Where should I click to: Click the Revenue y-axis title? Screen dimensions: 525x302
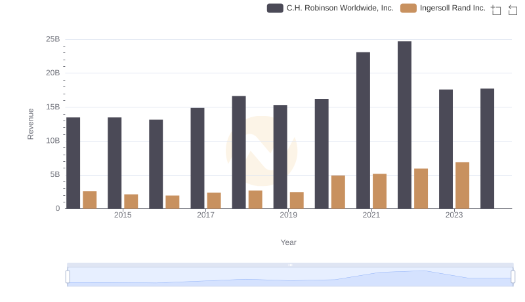coord(30,124)
